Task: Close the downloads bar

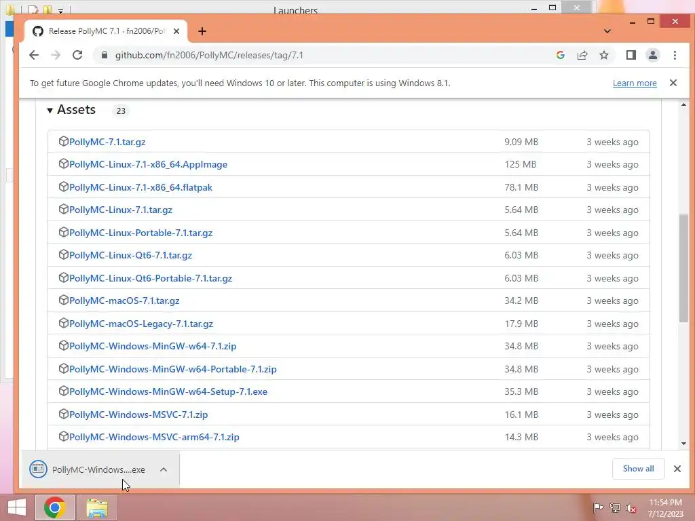Action: (677, 469)
